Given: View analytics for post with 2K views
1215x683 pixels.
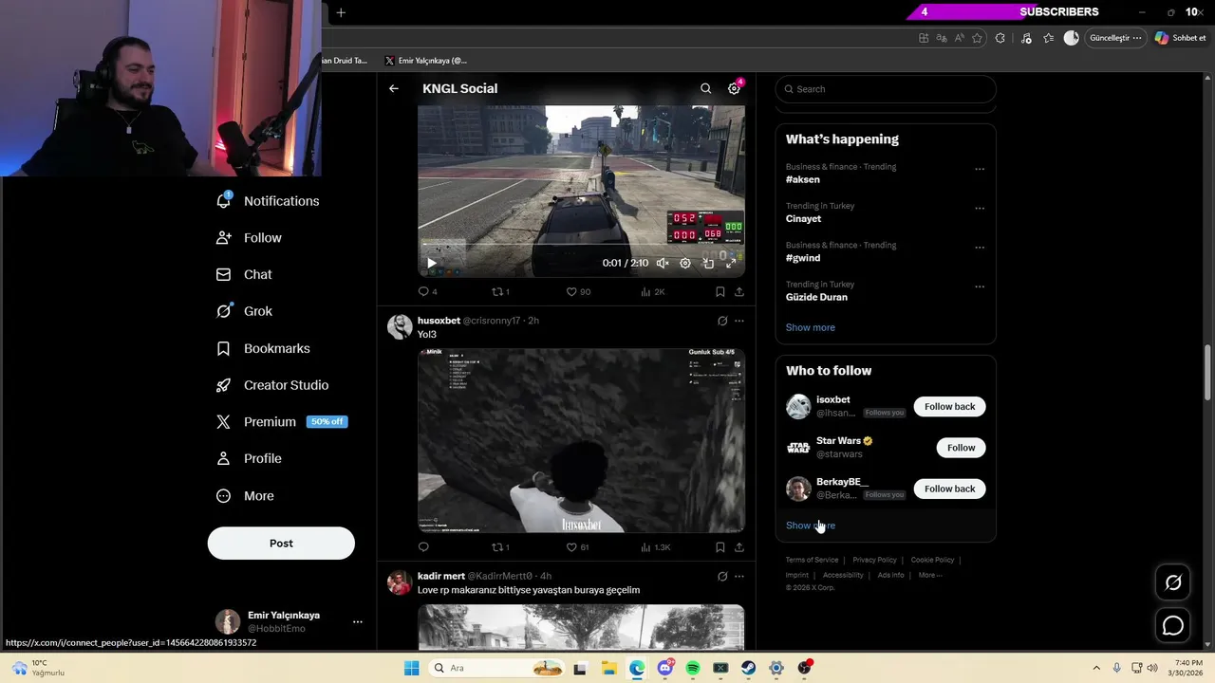Looking at the screenshot, I should pos(652,291).
